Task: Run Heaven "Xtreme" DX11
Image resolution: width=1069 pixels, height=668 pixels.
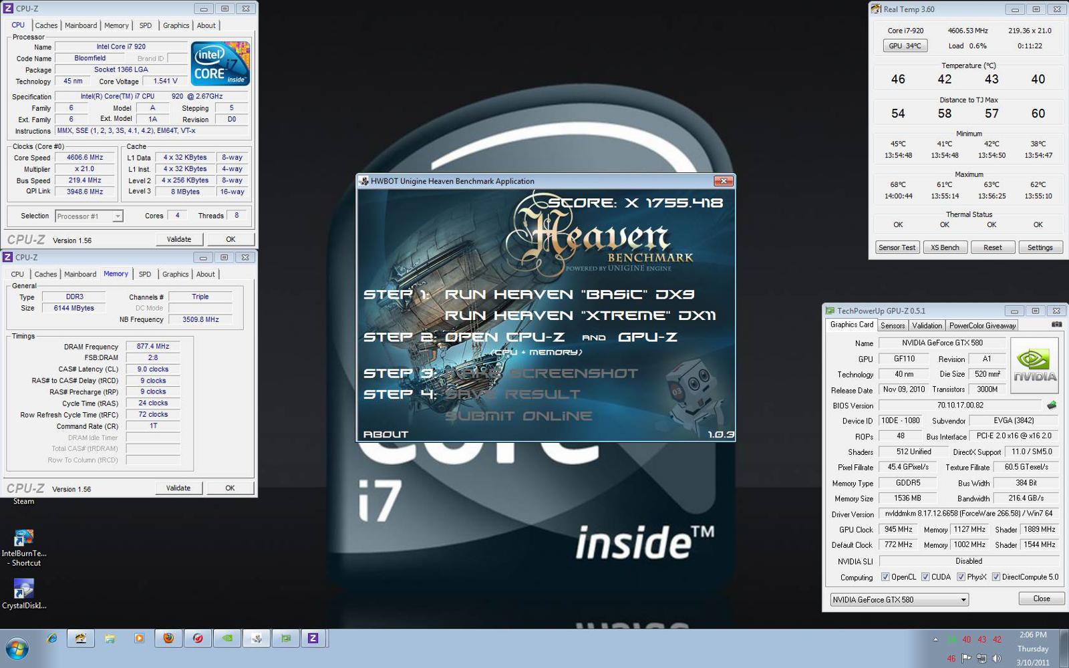Action: (581, 315)
